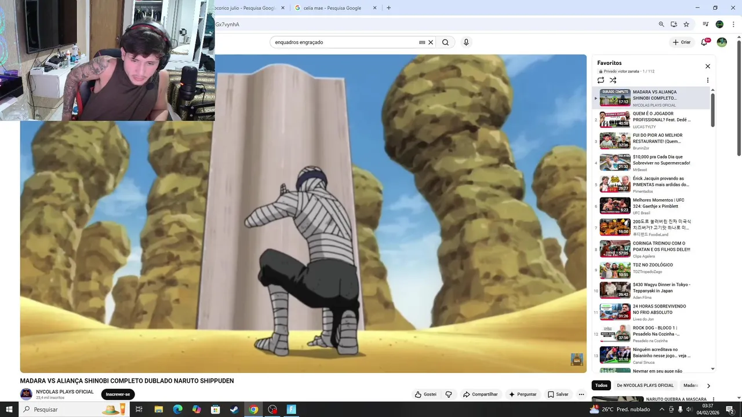Clear the search box text with X
Screen dimensions: 742x417
click(x=431, y=42)
